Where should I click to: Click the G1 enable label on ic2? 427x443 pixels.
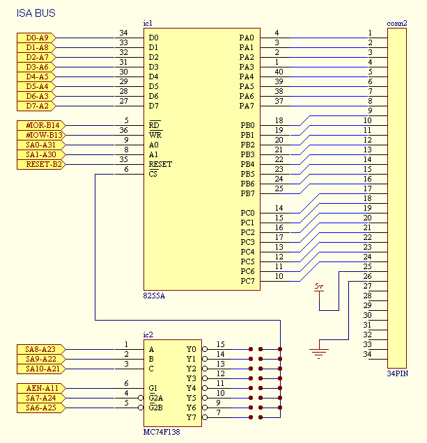[153, 389]
